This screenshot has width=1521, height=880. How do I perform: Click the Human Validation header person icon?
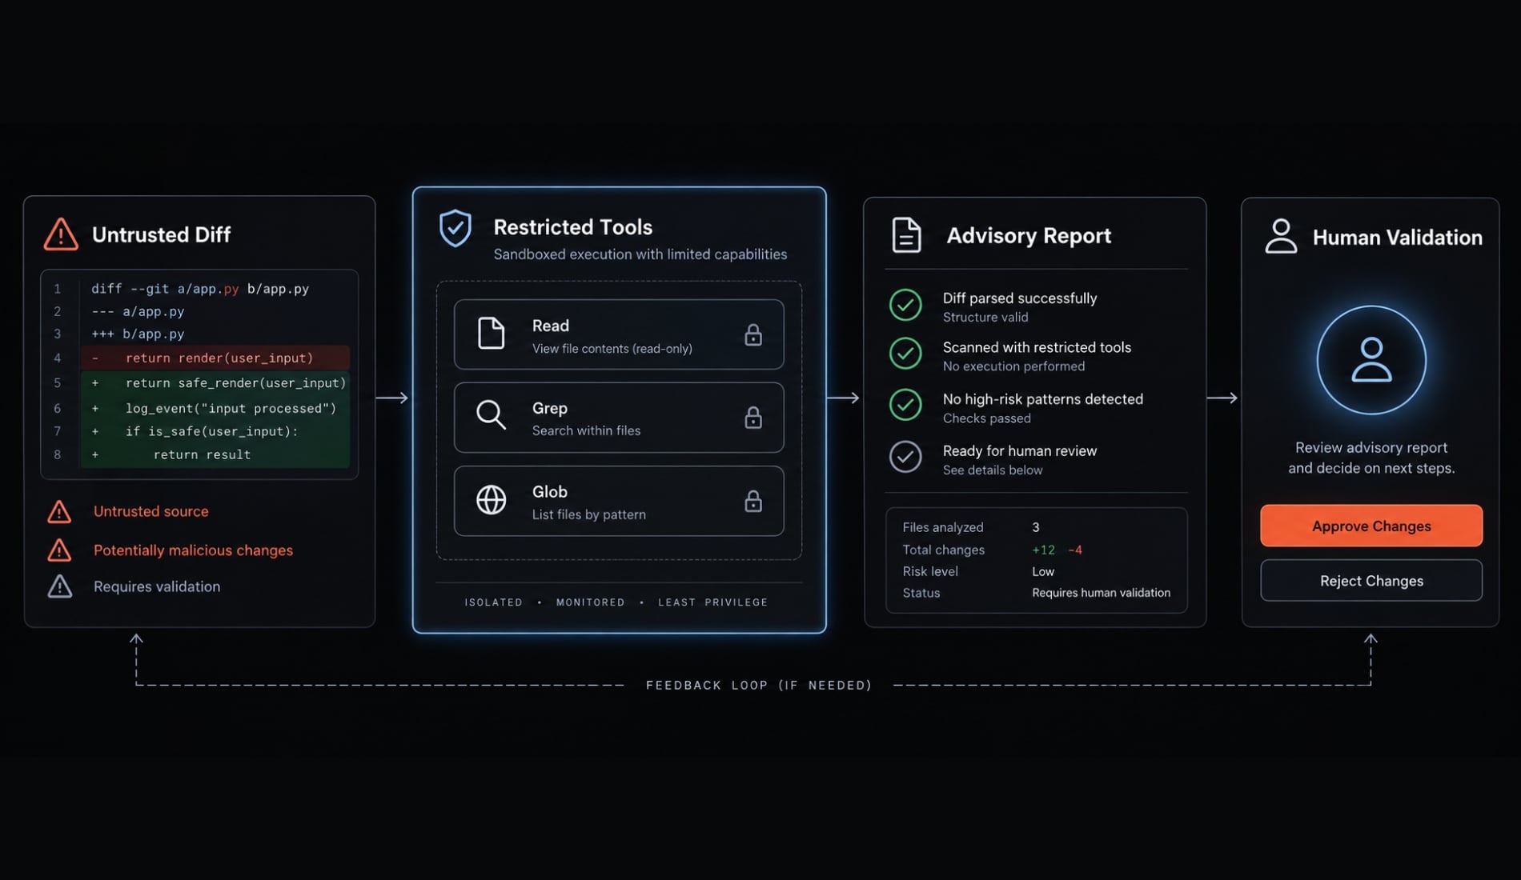pos(1281,236)
